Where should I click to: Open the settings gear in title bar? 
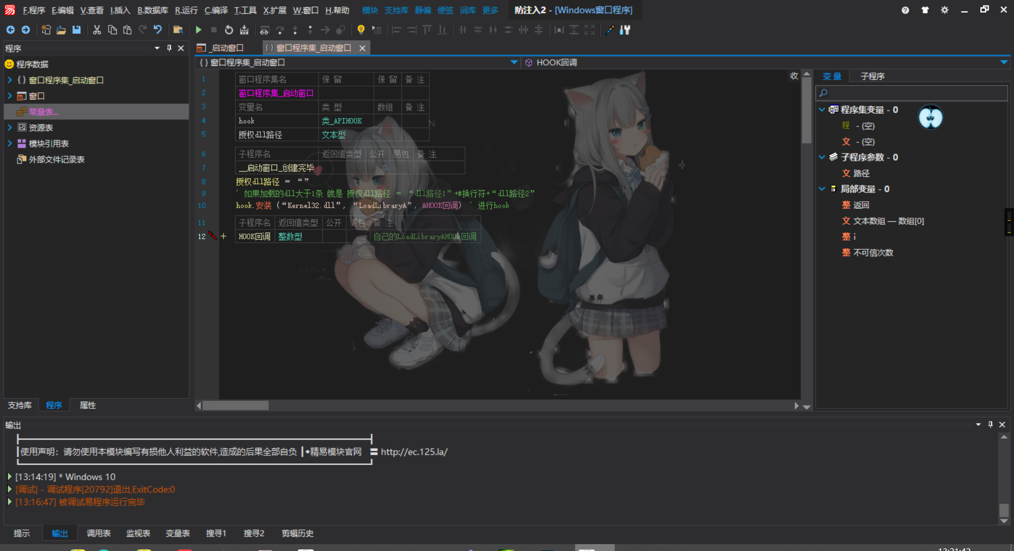tap(944, 10)
